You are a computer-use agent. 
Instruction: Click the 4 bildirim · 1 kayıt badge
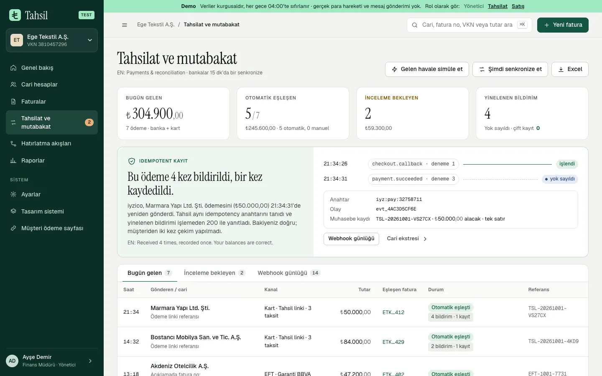coord(451,317)
